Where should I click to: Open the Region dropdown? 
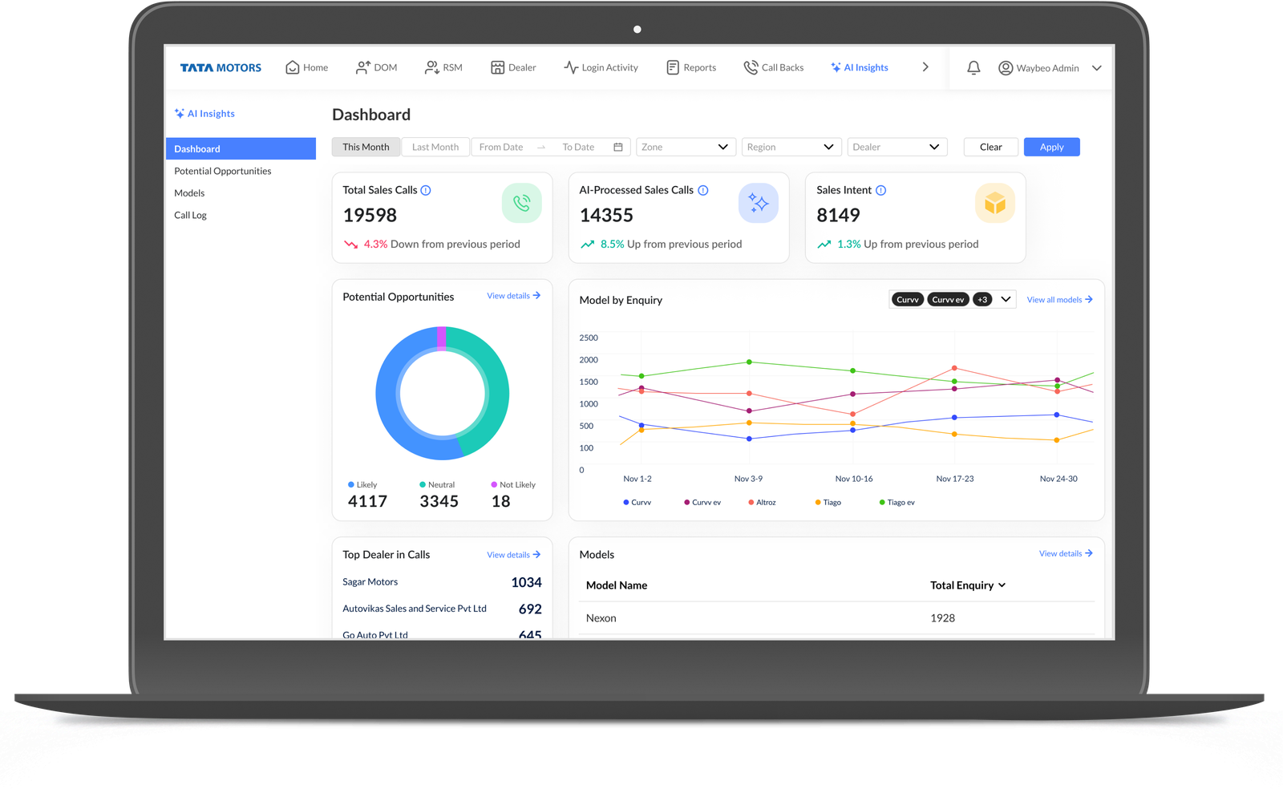tap(791, 148)
